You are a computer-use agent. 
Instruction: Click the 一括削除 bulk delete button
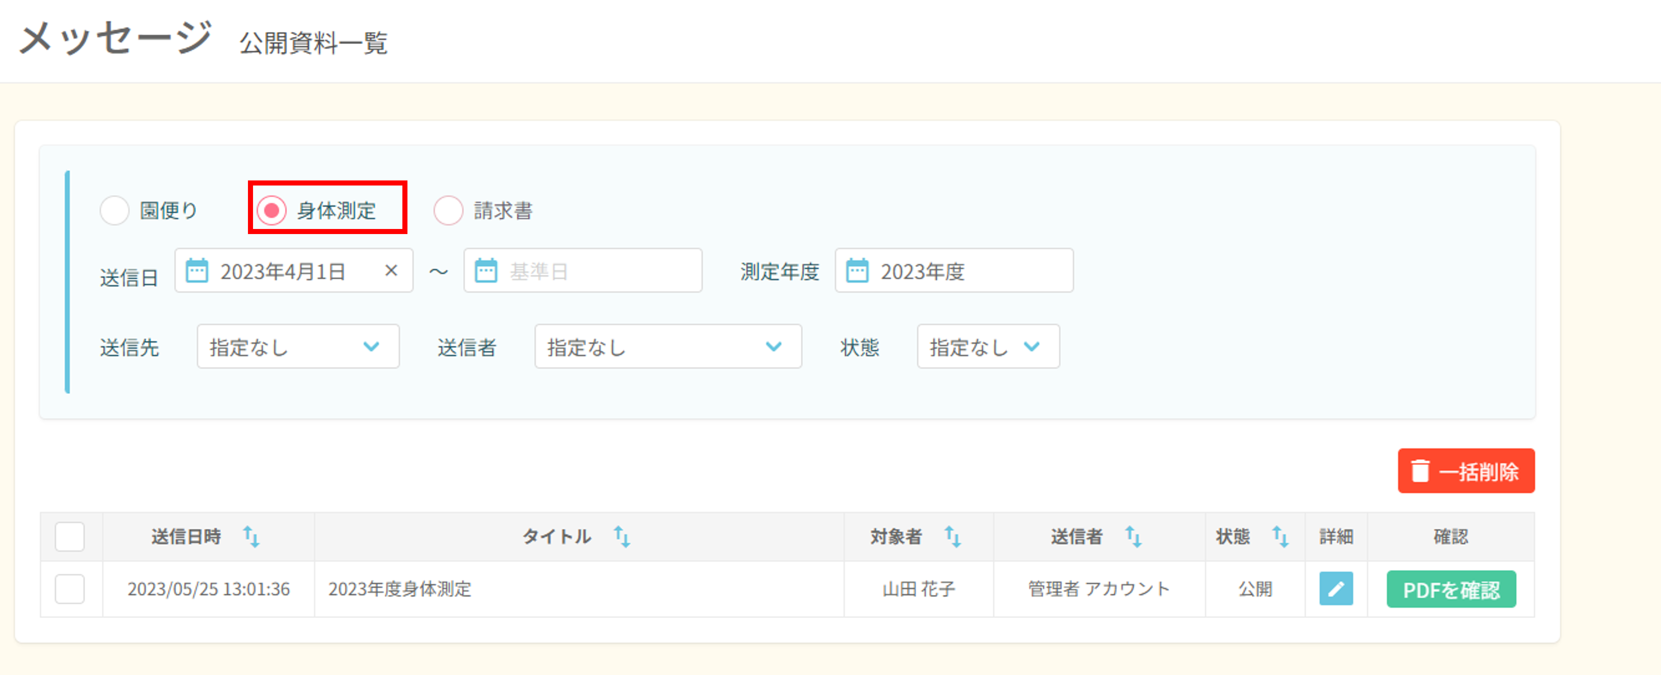[x=1466, y=471]
